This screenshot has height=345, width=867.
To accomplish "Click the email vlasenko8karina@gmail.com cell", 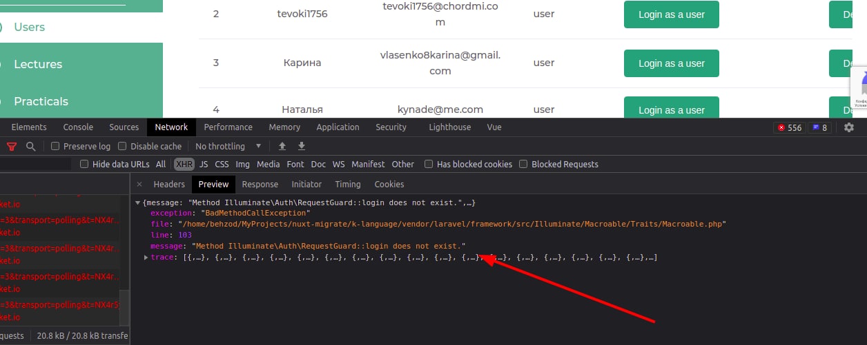I will pyautogui.click(x=440, y=63).
